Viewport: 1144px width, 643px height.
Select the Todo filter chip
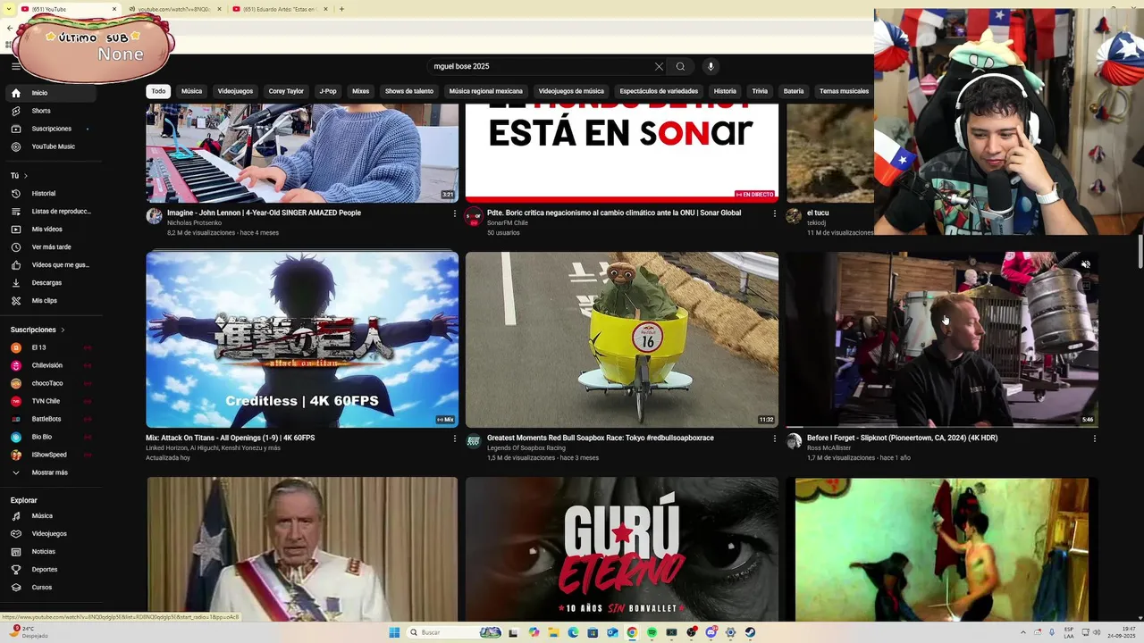pyautogui.click(x=158, y=91)
